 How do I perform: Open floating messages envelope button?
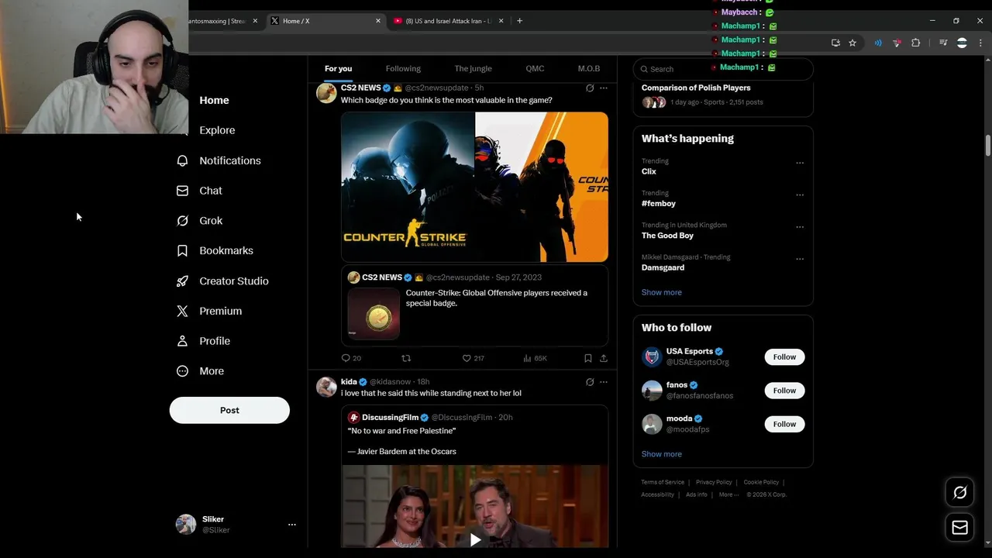pos(959,528)
